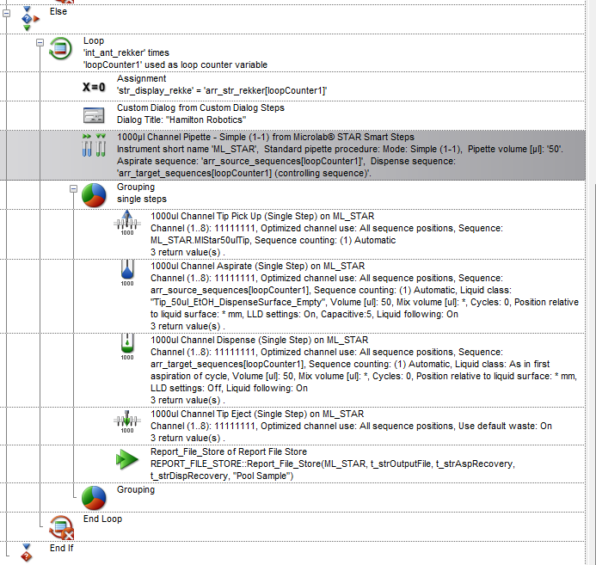
Task: Select the upper Grouping pie icon
Action: [94, 195]
